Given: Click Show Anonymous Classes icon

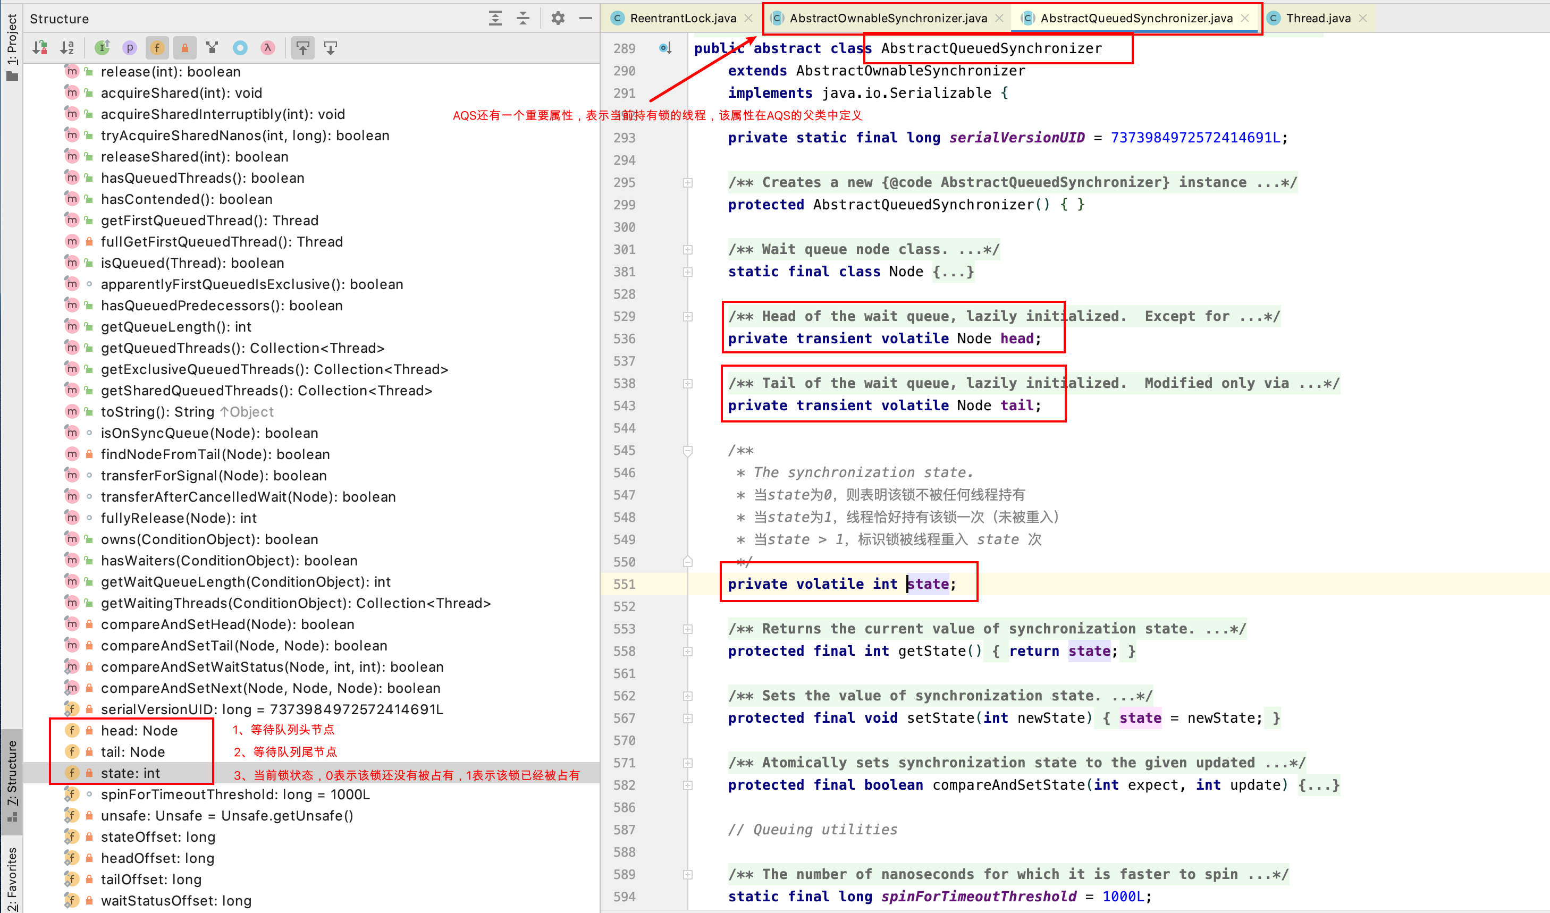Looking at the screenshot, I should [240, 47].
